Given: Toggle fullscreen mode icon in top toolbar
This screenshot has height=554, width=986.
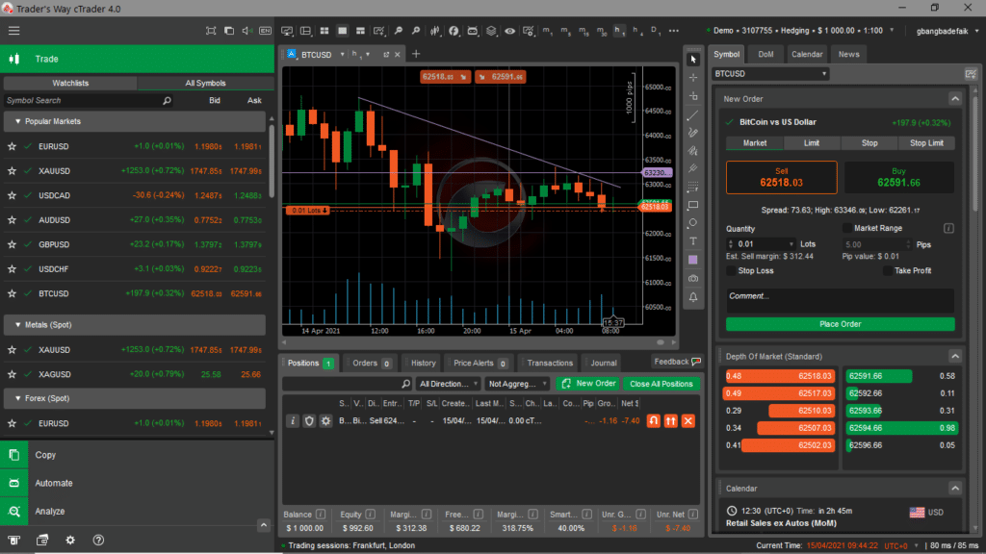Looking at the screenshot, I should pos(211,31).
